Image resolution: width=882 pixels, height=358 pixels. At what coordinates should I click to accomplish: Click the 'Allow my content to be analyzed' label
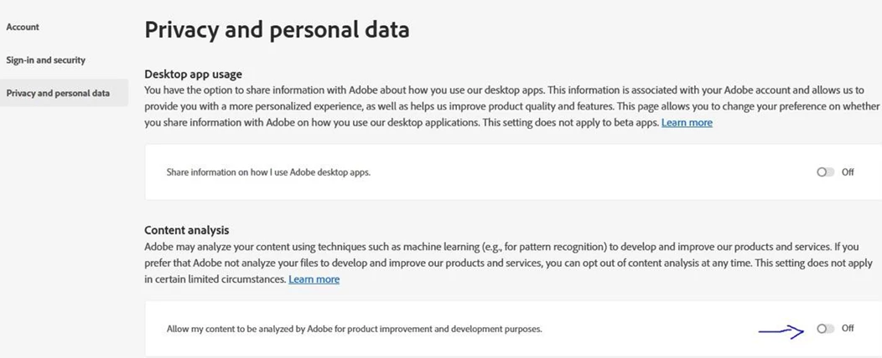click(355, 330)
